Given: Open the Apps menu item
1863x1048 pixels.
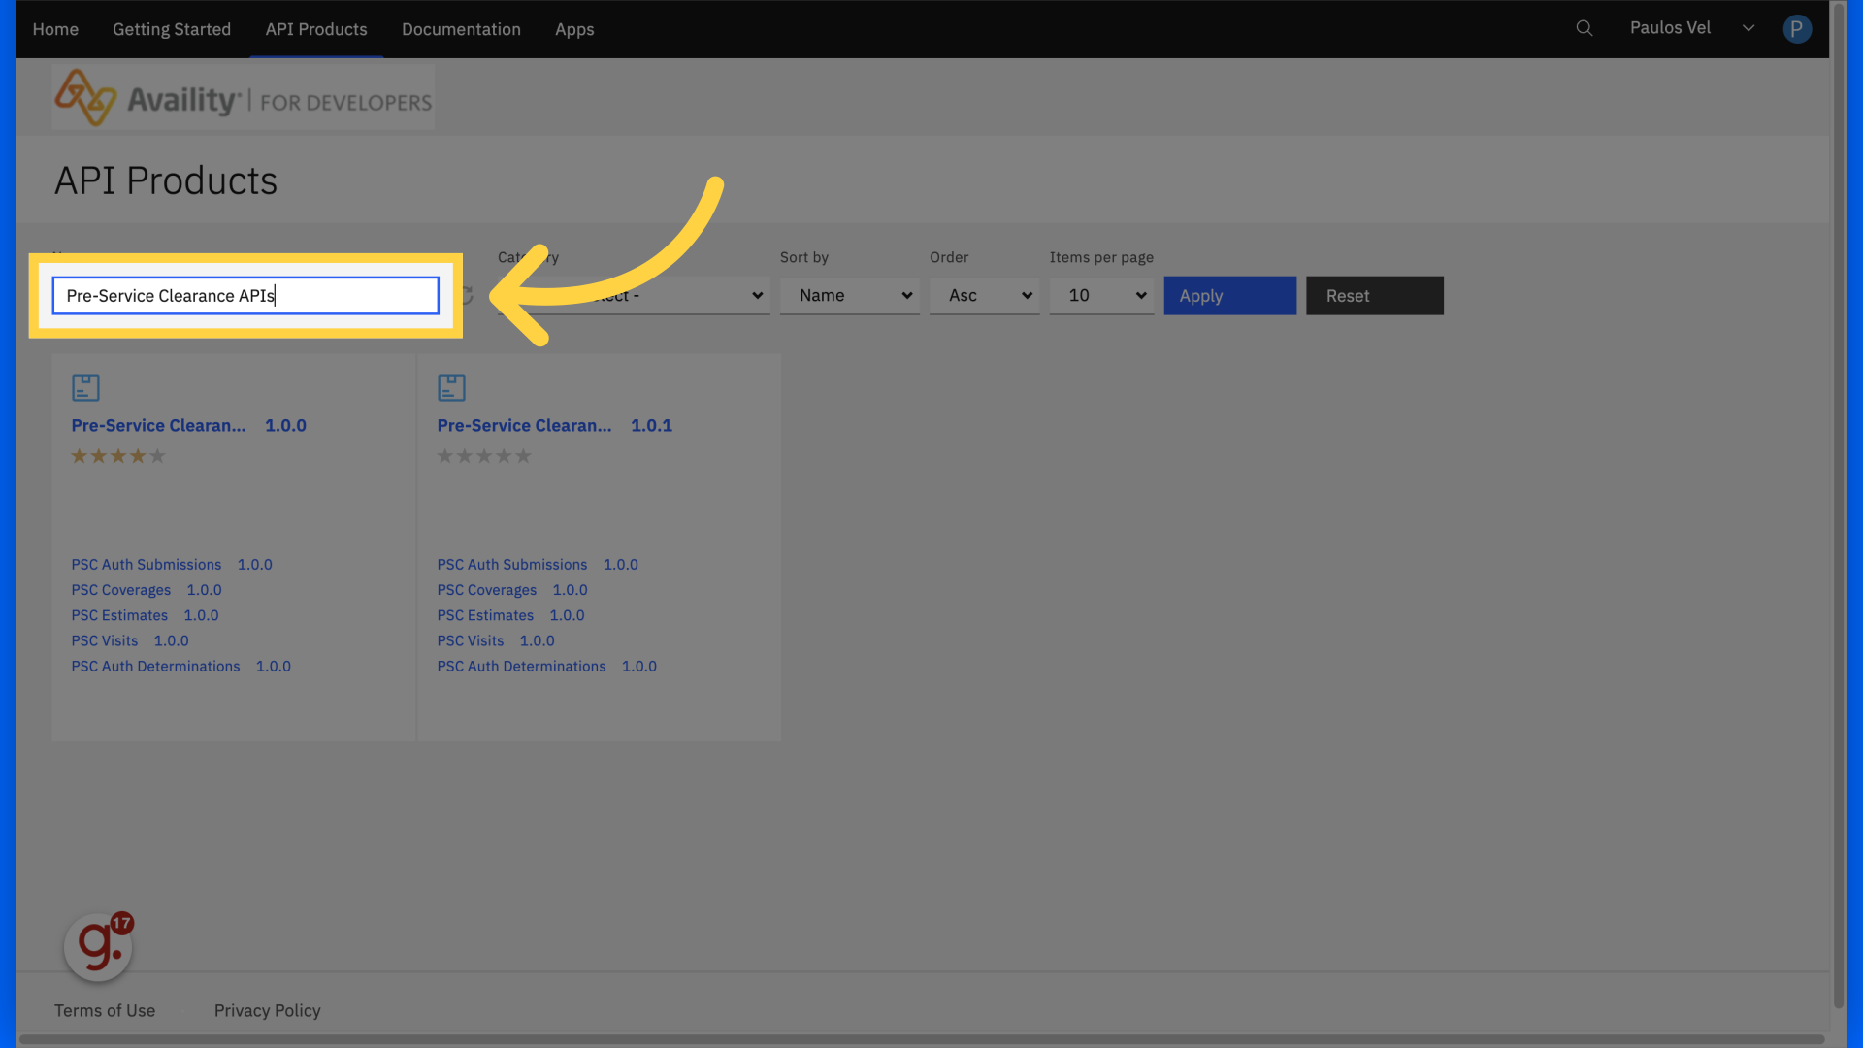Looking at the screenshot, I should (574, 29).
